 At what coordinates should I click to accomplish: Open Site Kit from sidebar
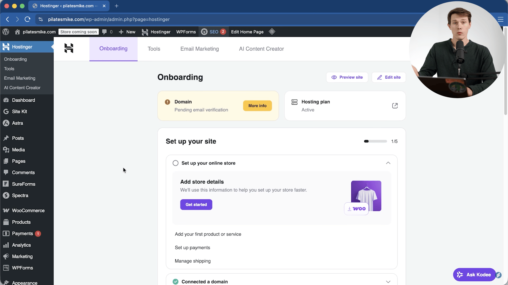click(19, 111)
